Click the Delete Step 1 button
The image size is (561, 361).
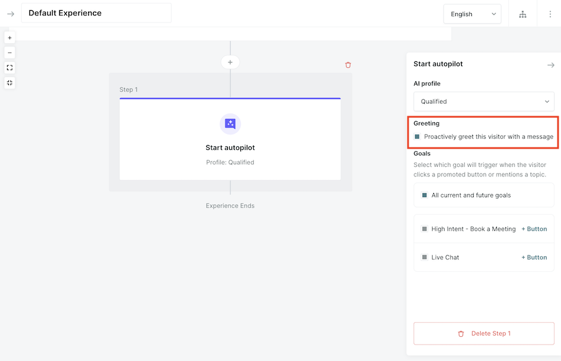click(484, 333)
